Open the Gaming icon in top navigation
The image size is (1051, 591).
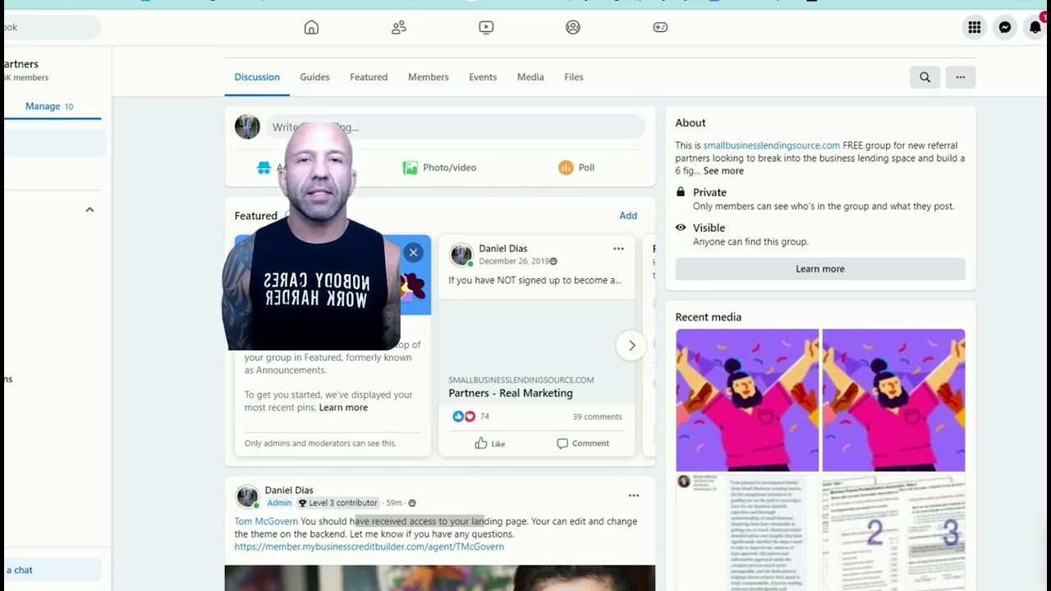coord(660,27)
